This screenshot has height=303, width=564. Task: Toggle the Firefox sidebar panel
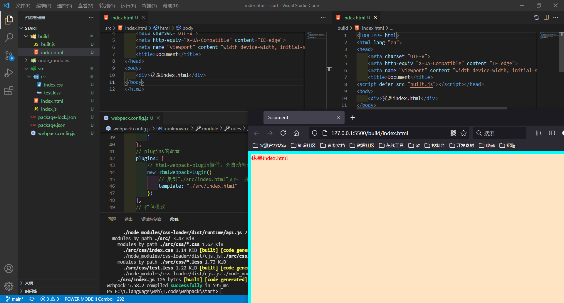coord(552,133)
